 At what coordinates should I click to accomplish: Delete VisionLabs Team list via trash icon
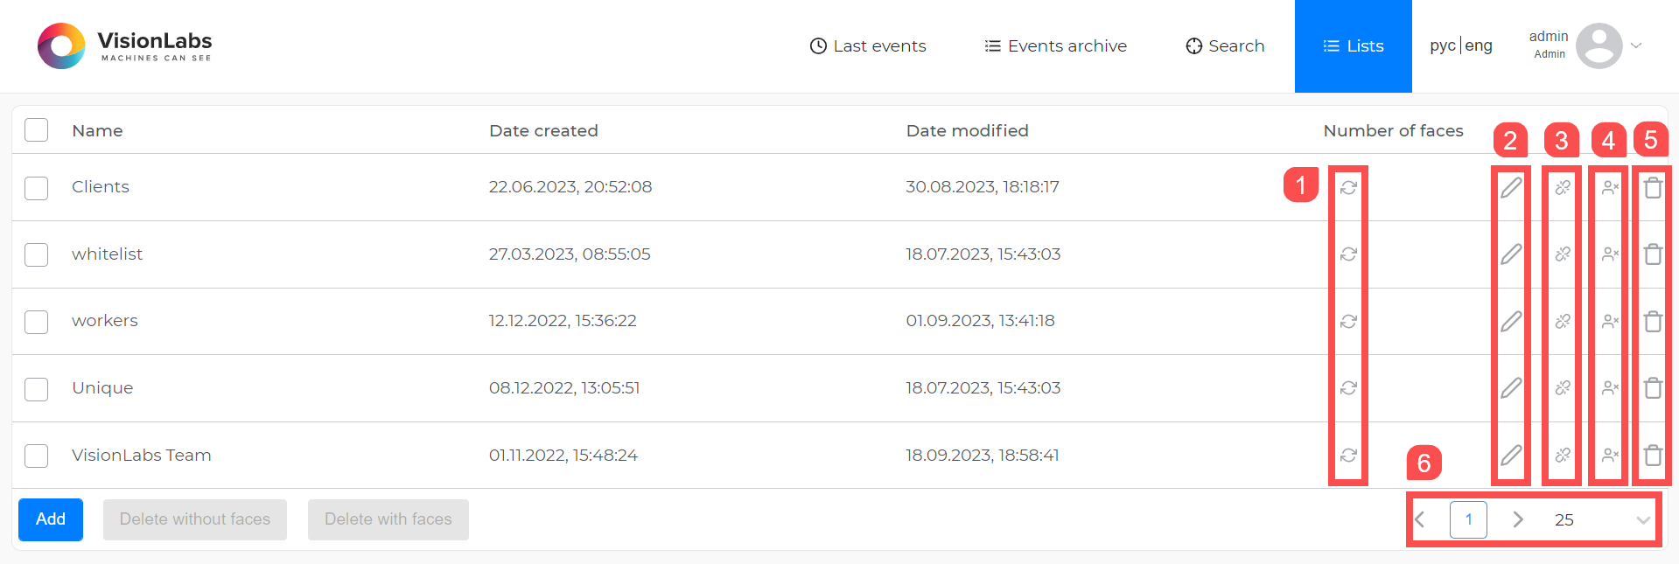1653,456
